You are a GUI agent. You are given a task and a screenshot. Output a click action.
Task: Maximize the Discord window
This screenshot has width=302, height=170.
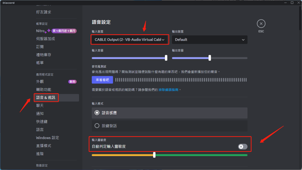click(292, 3)
